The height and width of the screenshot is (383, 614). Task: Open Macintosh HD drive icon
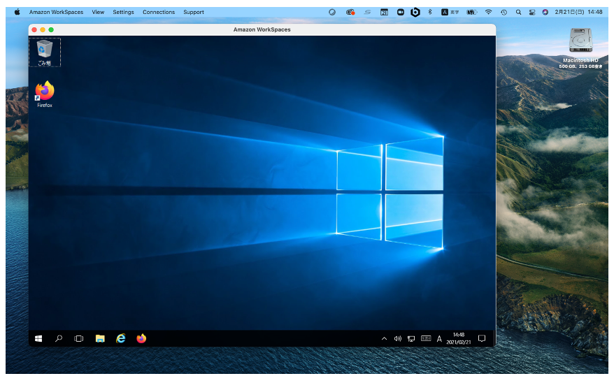580,48
